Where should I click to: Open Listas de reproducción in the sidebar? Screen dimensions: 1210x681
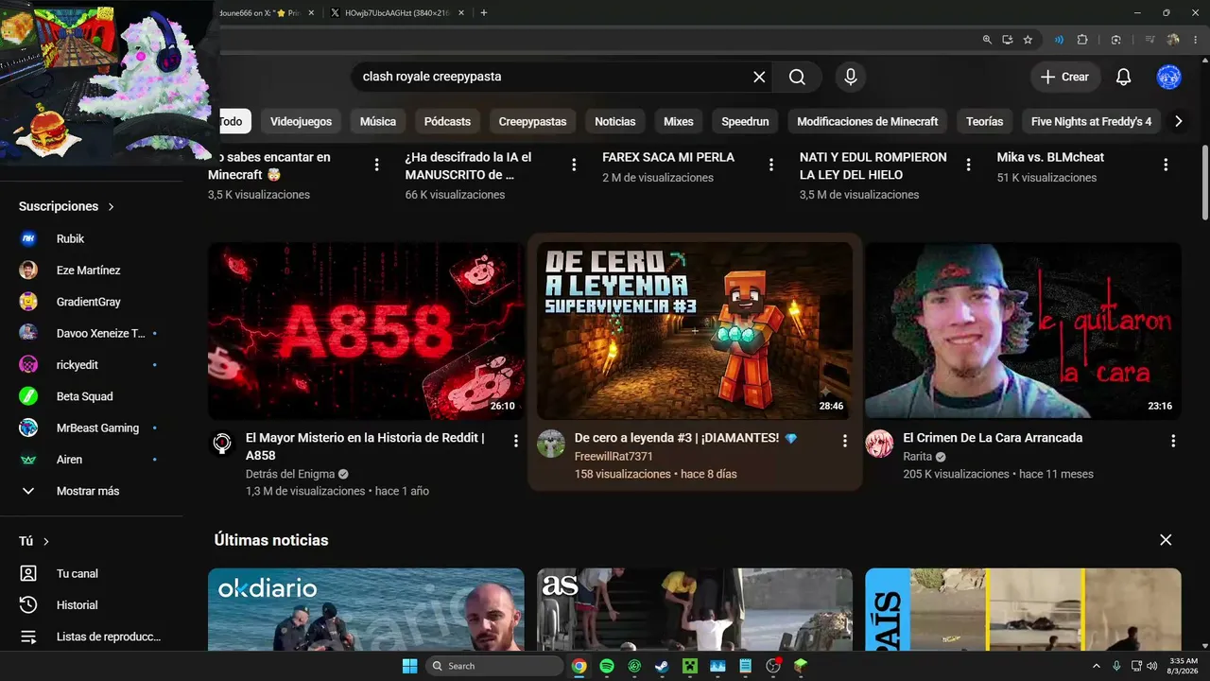click(91, 637)
